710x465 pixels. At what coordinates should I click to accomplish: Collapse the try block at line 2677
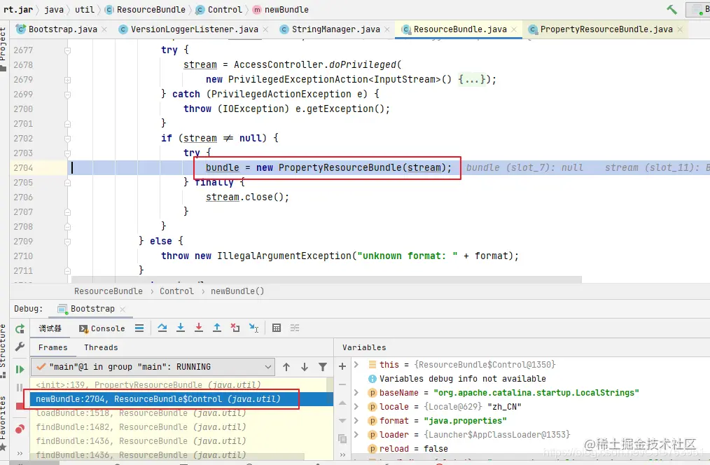pyautogui.click(x=67, y=50)
